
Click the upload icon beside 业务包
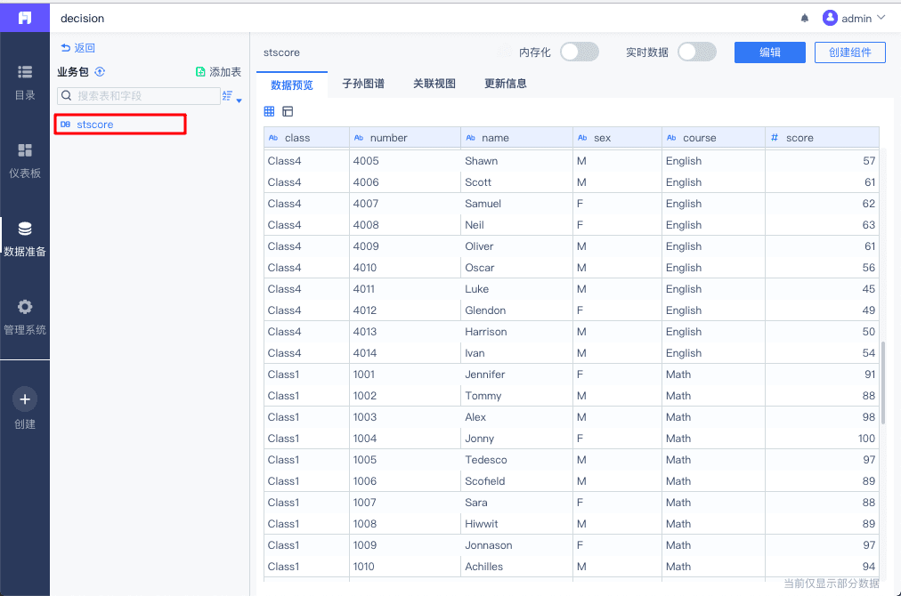pos(100,72)
